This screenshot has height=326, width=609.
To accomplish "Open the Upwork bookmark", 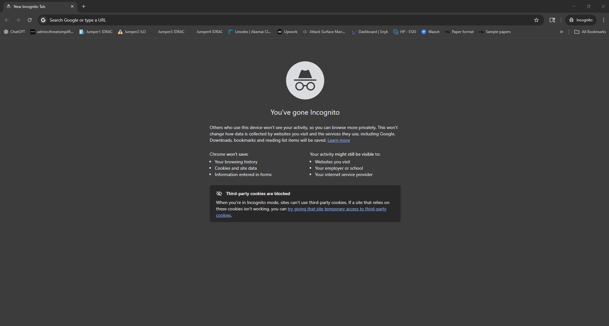I will (x=287, y=31).
